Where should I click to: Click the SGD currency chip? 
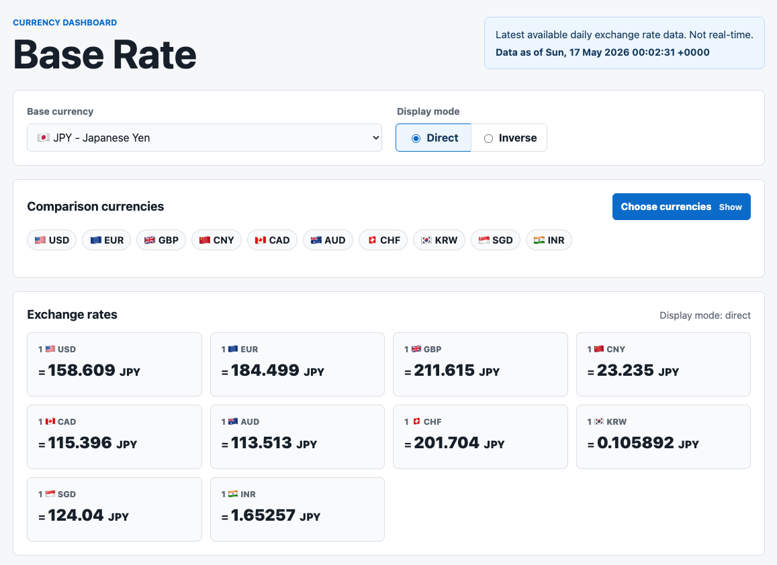[496, 240]
